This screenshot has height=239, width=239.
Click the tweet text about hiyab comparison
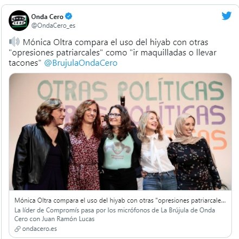pyautogui.click(x=113, y=53)
